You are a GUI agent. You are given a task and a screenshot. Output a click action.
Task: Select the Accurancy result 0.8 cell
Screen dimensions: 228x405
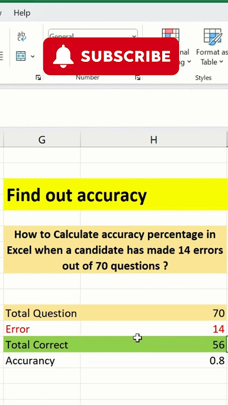[154, 361]
